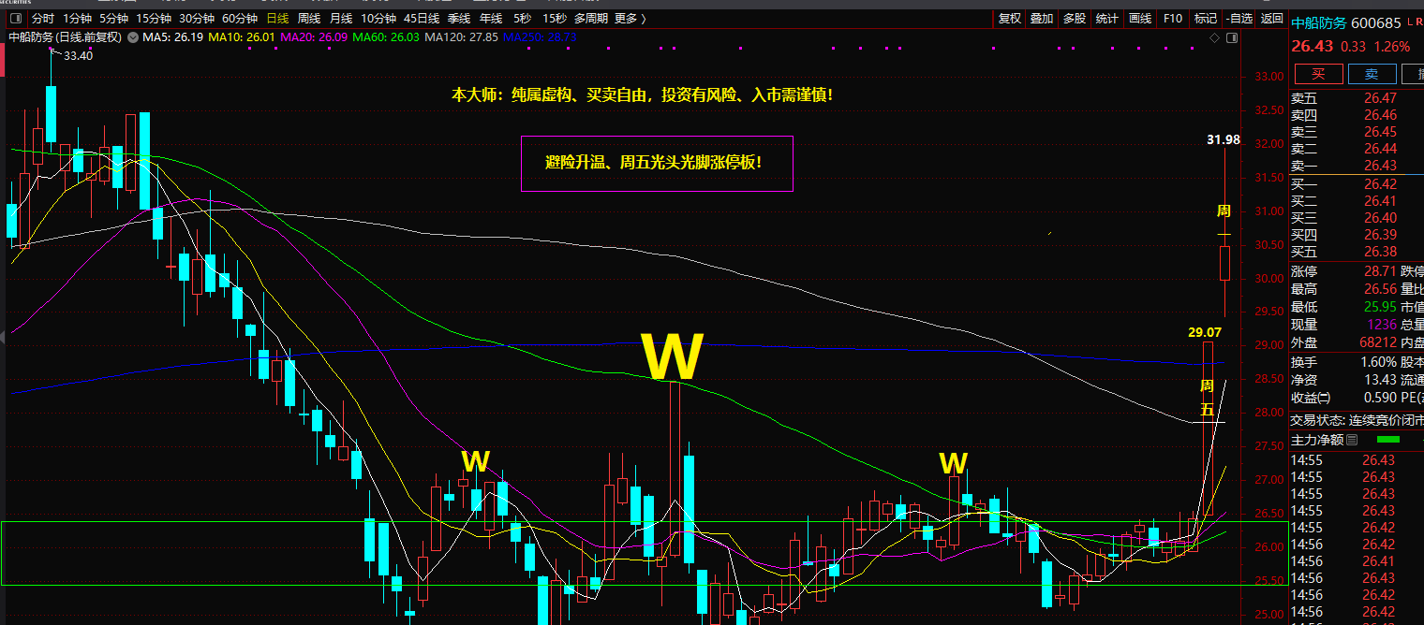The height and width of the screenshot is (625, 1424).
Task: Select the 60分钟 chart period
Action: click(x=240, y=18)
